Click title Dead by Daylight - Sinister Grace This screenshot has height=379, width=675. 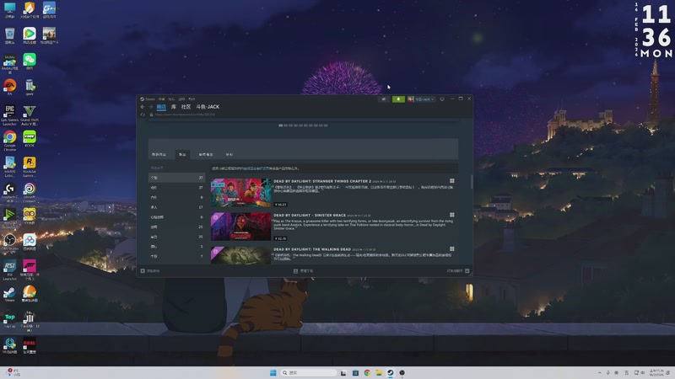tap(310, 216)
